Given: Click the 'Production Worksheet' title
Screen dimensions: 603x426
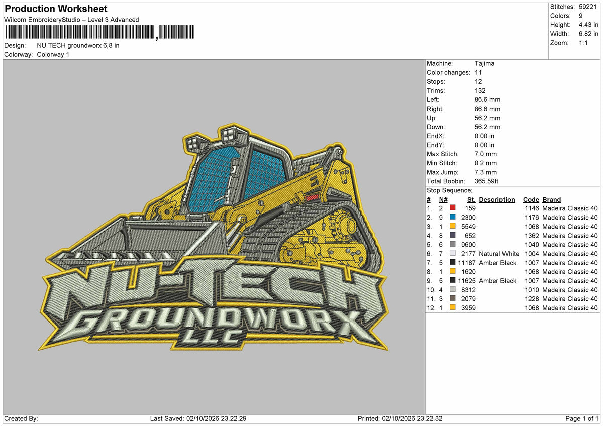Looking at the screenshot, I should pyautogui.click(x=56, y=9).
